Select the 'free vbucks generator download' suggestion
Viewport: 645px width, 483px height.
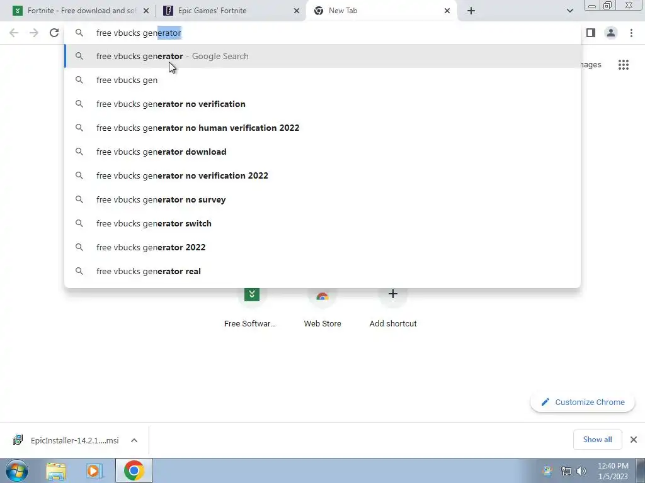click(322, 152)
